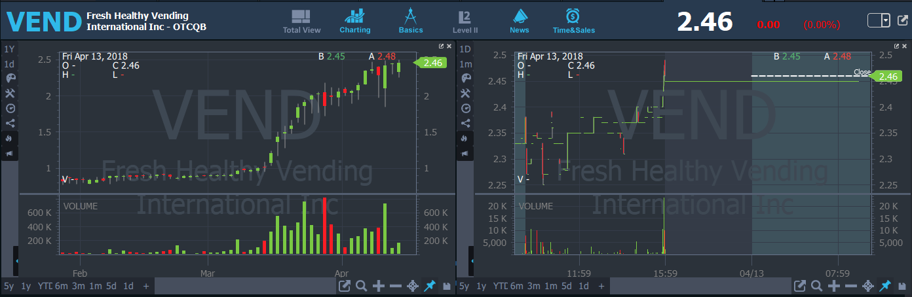Pop out the right chart
The image size is (912, 297).
click(799, 286)
